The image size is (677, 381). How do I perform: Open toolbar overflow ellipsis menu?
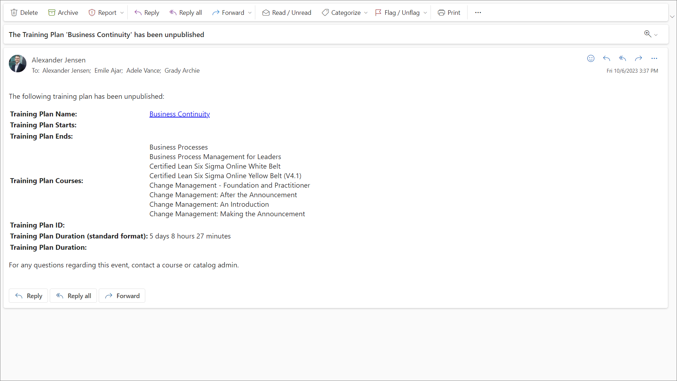click(x=478, y=13)
